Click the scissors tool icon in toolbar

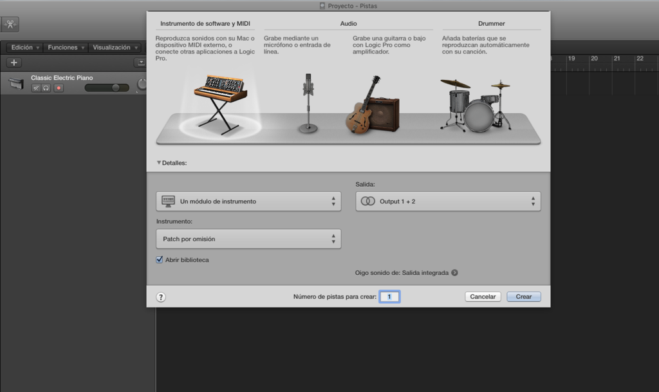pyautogui.click(x=10, y=24)
